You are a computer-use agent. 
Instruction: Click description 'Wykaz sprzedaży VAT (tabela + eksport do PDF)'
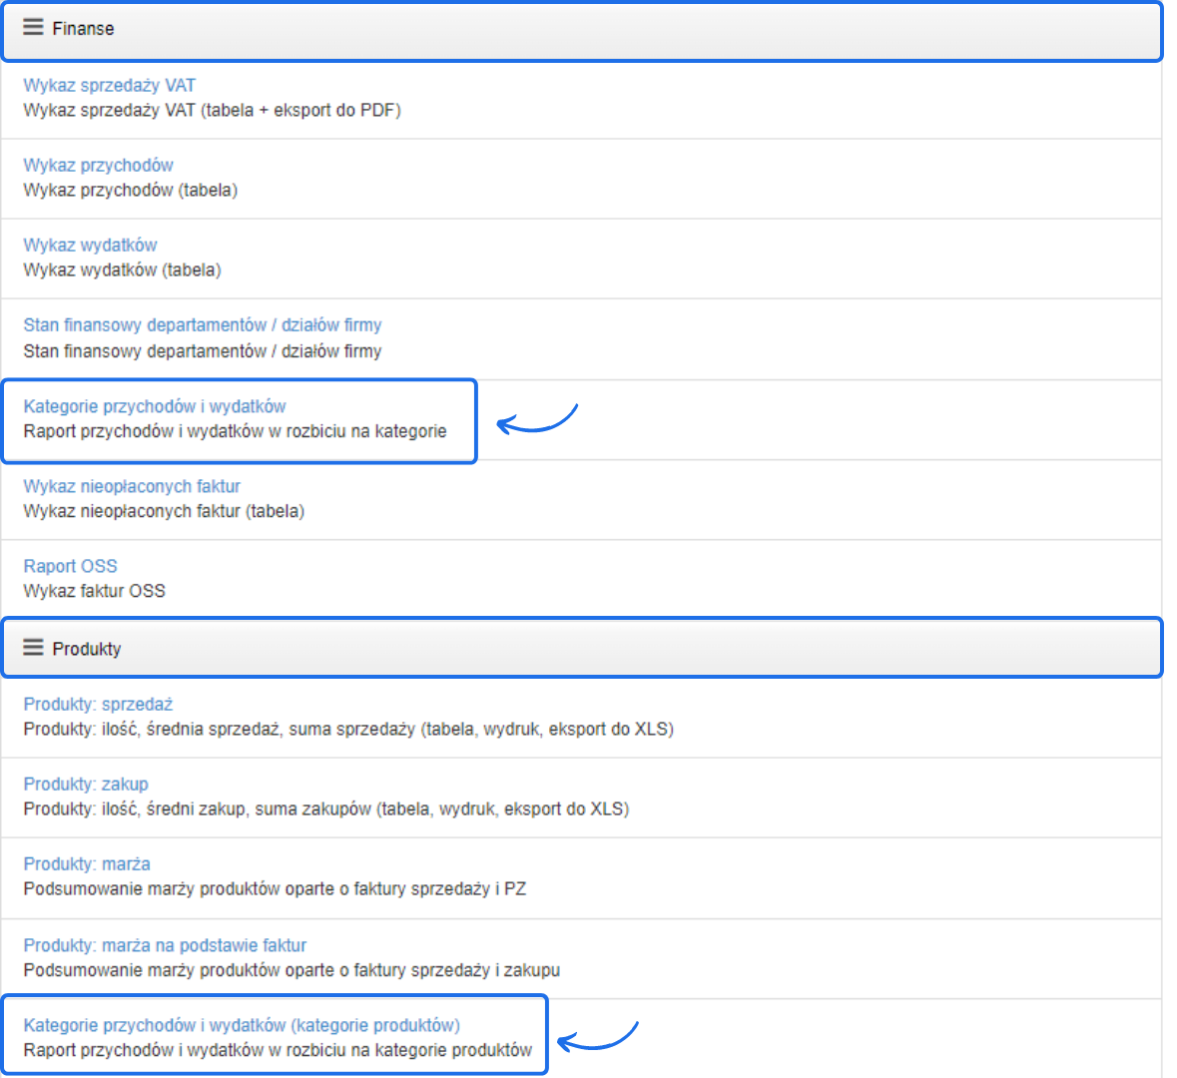tap(213, 111)
